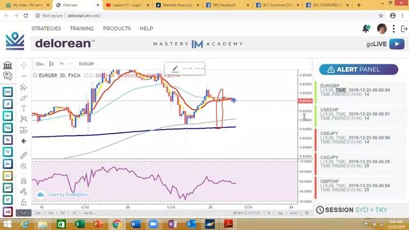Open the bank building icon in sidebar
The width and height of the screenshot is (409, 230).
pos(8,65)
